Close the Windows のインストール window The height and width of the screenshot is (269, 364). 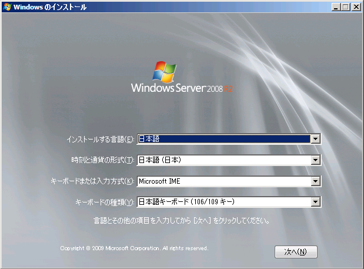click(x=356, y=7)
